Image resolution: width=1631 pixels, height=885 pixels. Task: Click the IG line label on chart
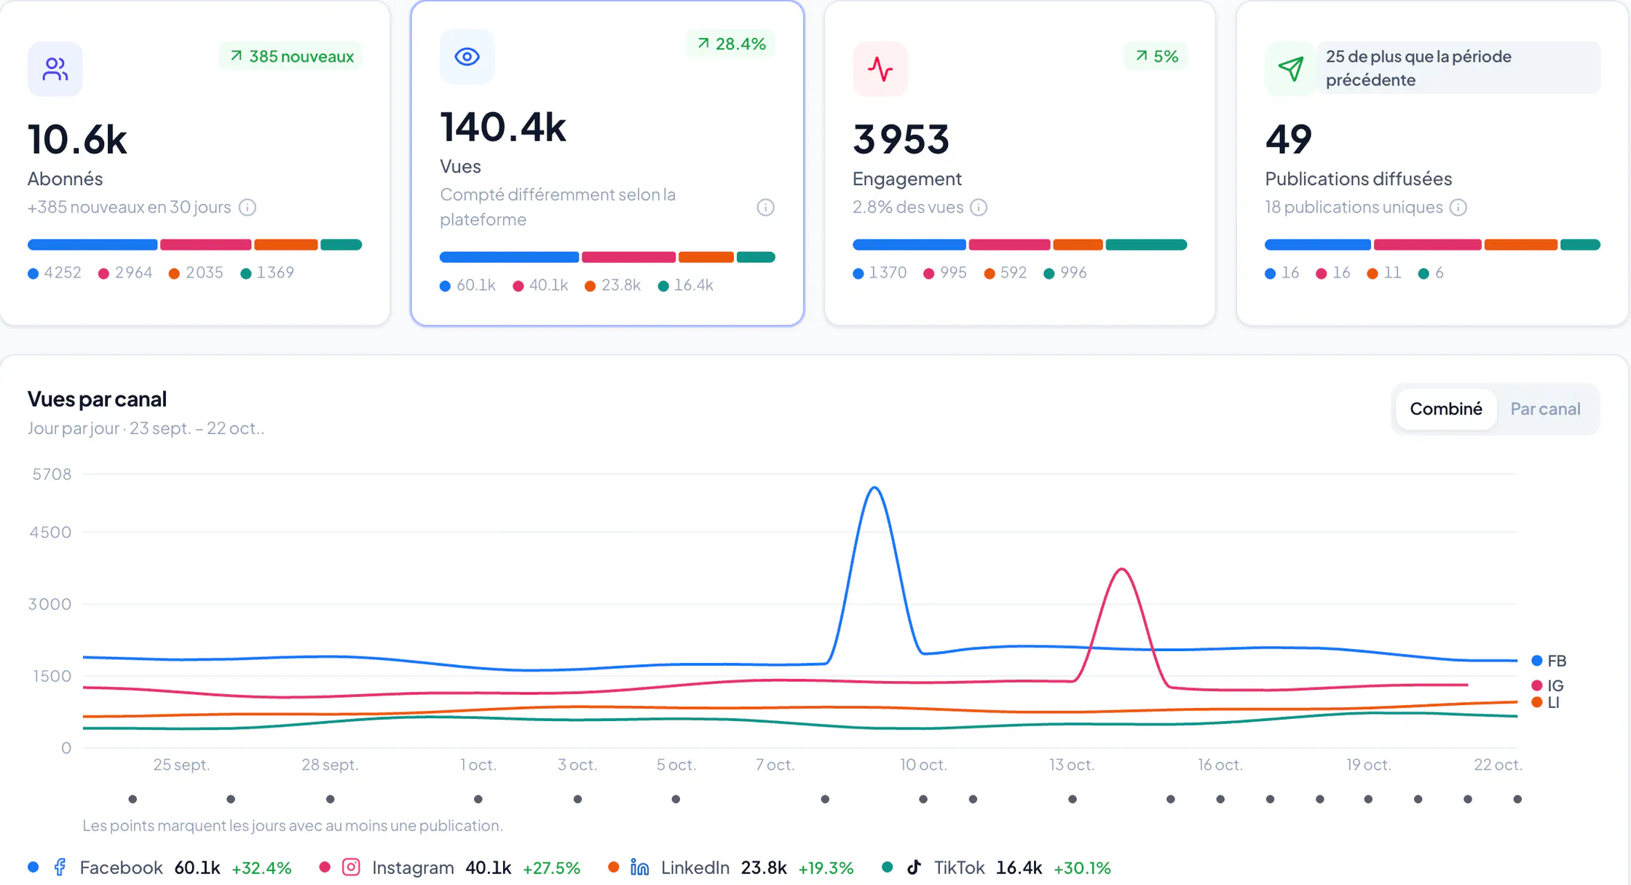[1547, 685]
